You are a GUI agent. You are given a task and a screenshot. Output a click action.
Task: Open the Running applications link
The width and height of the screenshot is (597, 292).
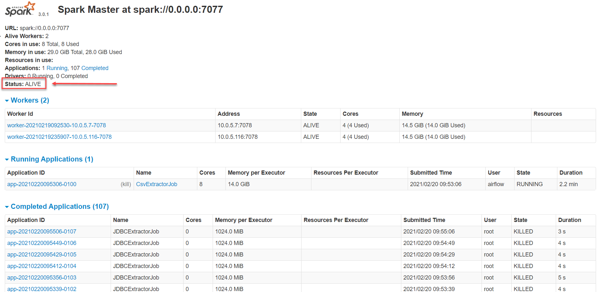pyautogui.click(x=57, y=68)
